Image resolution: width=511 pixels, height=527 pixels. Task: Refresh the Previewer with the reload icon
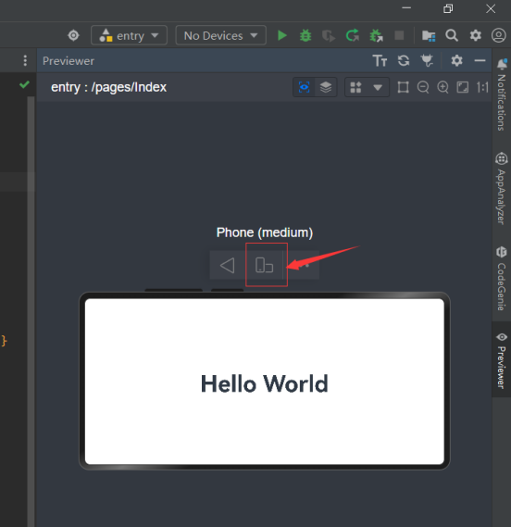click(x=404, y=61)
